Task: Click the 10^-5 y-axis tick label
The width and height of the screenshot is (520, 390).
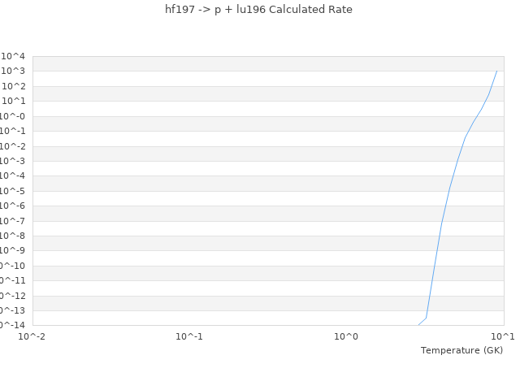Action: tap(12, 191)
